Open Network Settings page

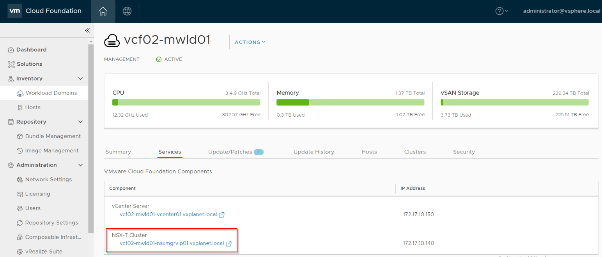click(x=48, y=179)
